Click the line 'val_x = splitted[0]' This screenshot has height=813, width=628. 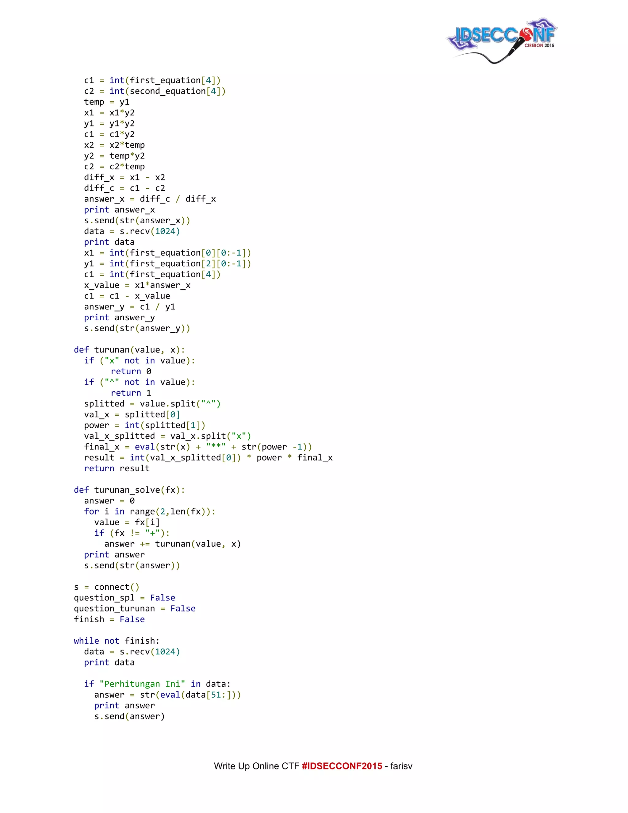pos(132,415)
